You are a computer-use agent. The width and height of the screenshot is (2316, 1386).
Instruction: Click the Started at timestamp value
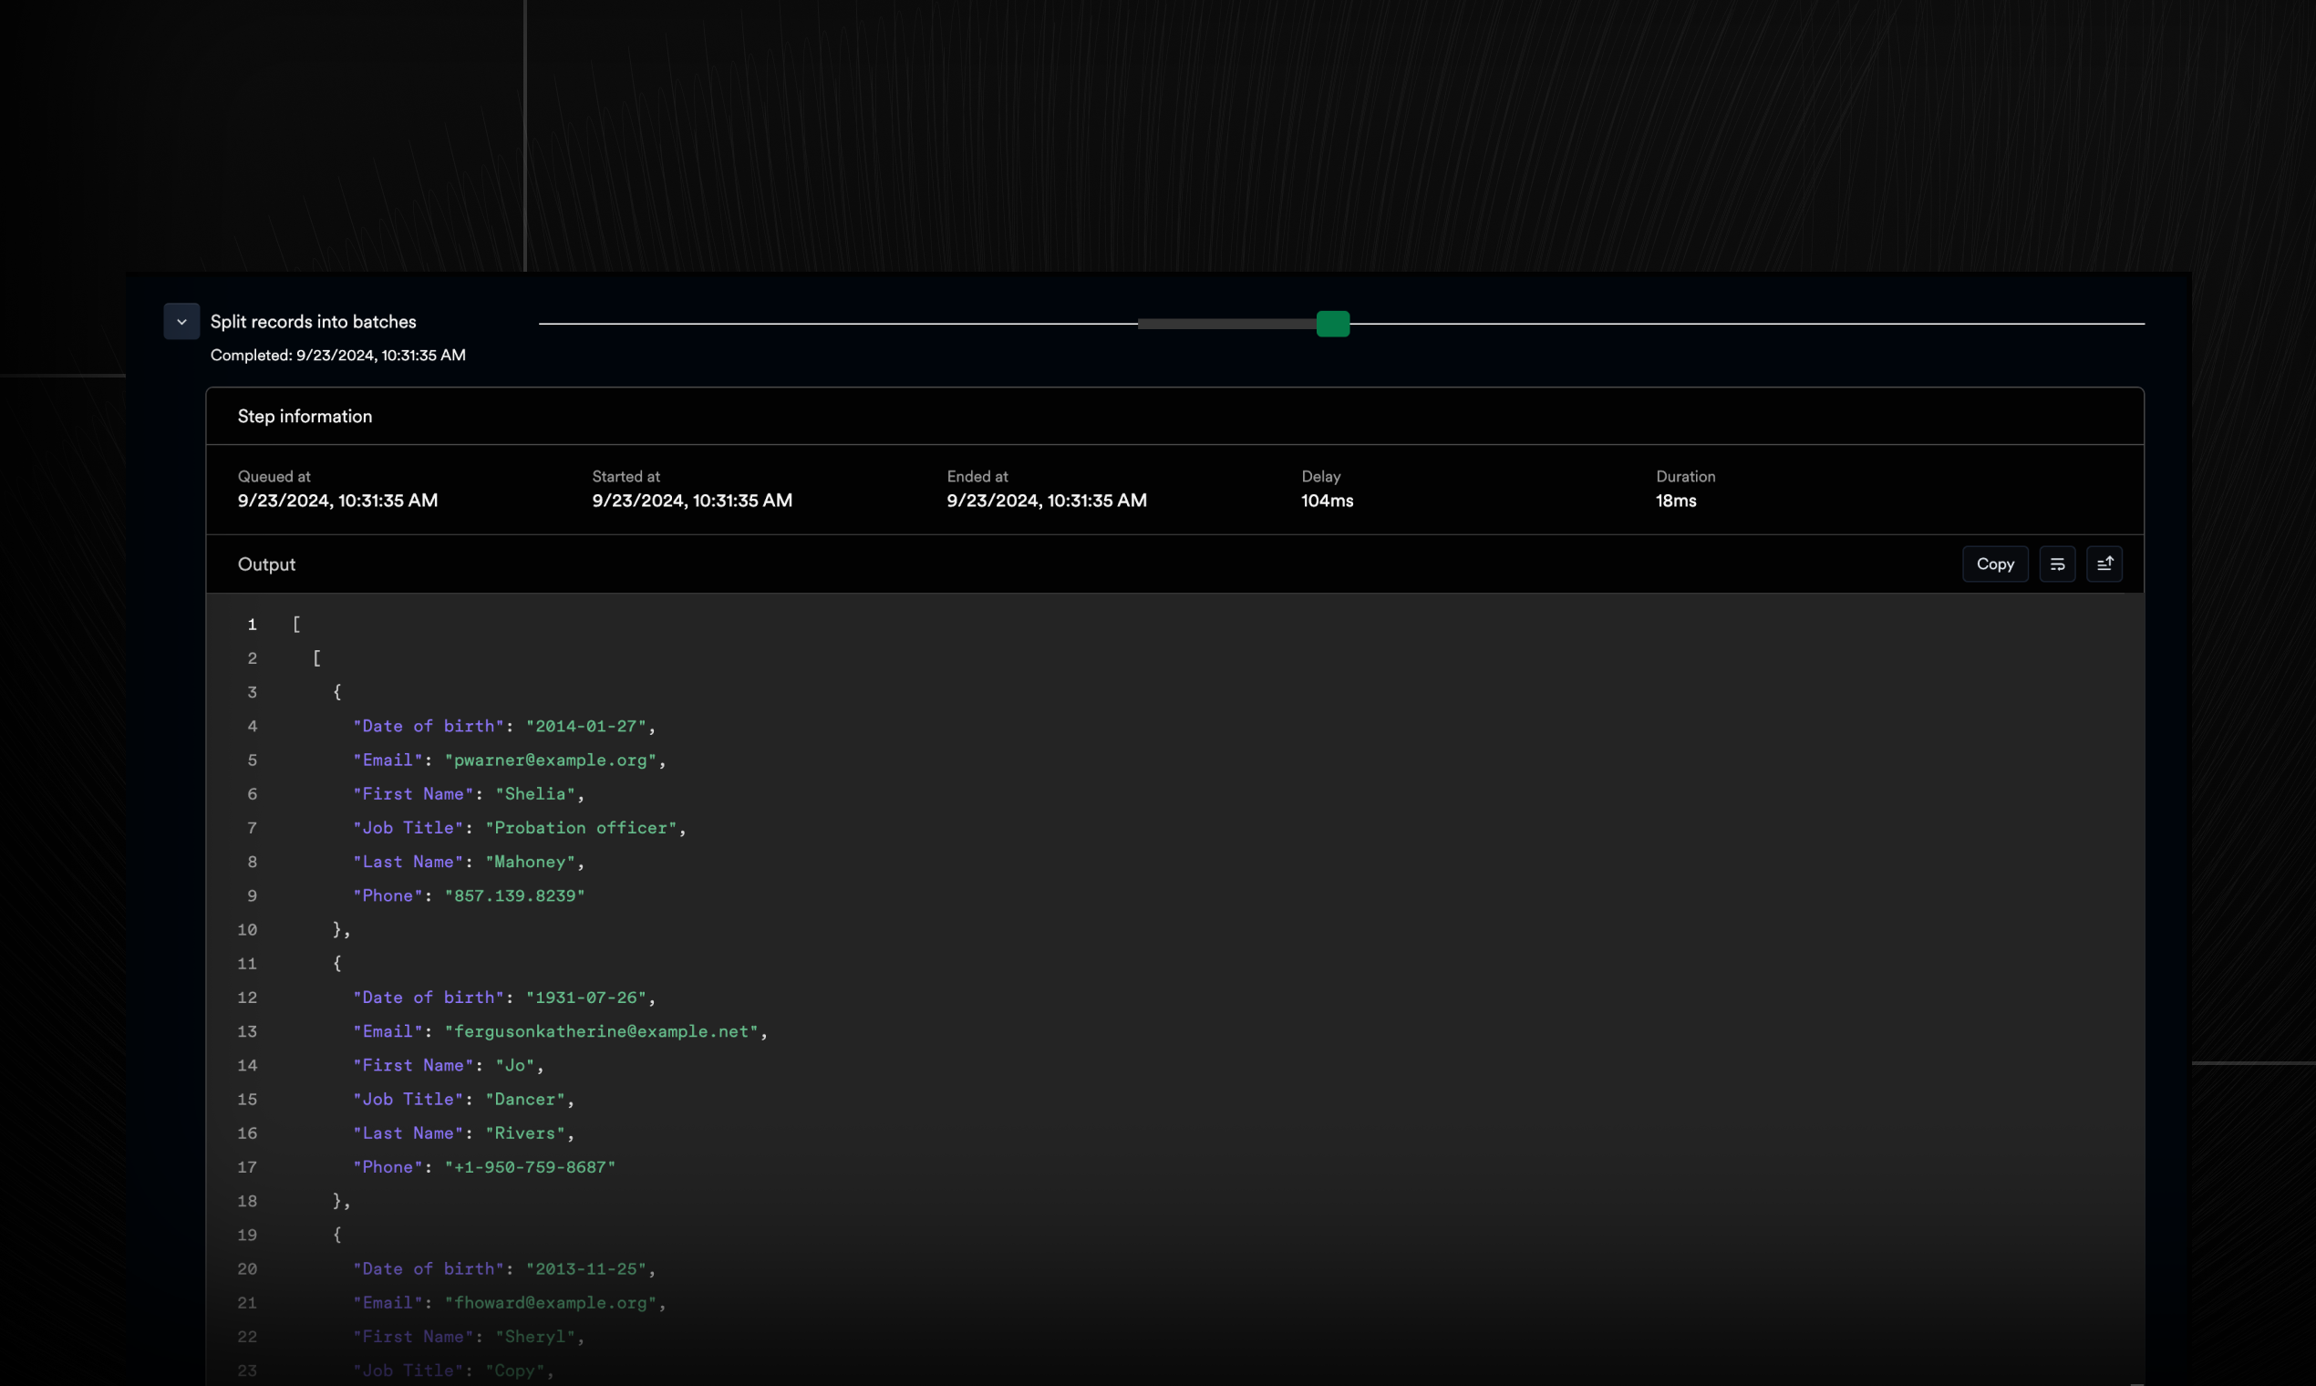[692, 501]
